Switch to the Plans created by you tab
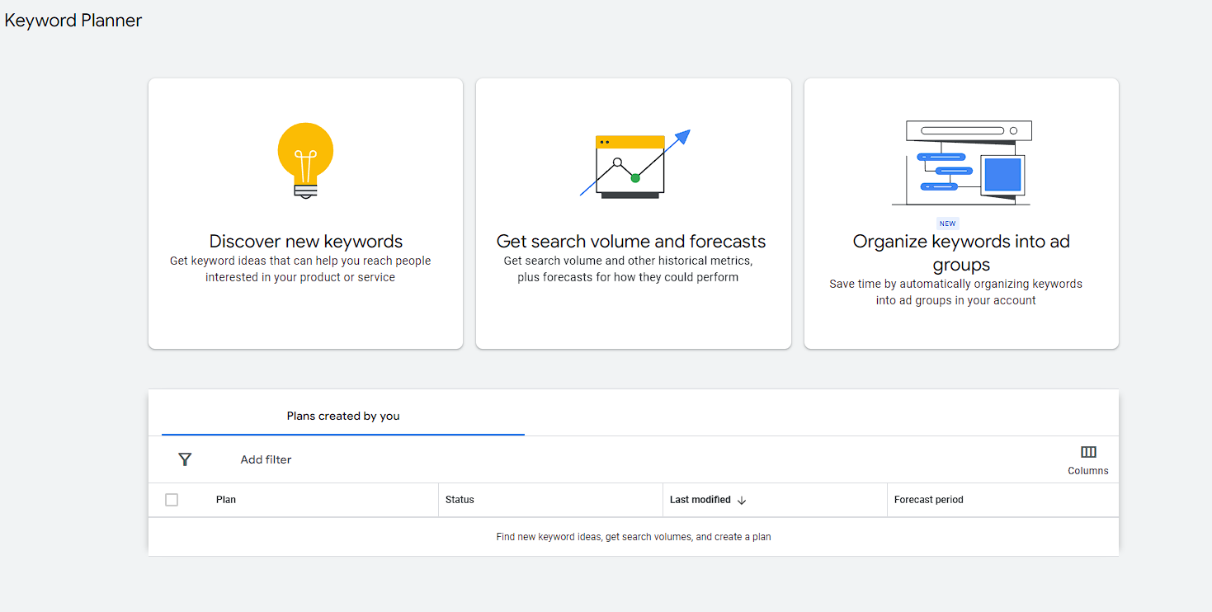 [342, 416]
